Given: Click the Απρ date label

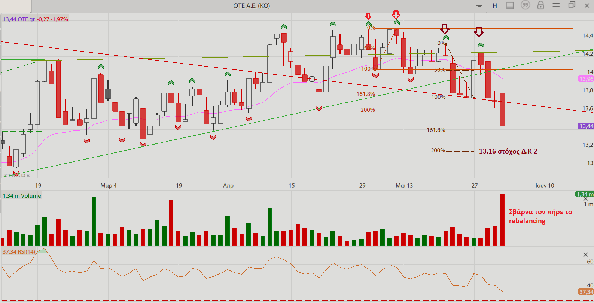Looking at the screenshot, I should tap(228, 186).
